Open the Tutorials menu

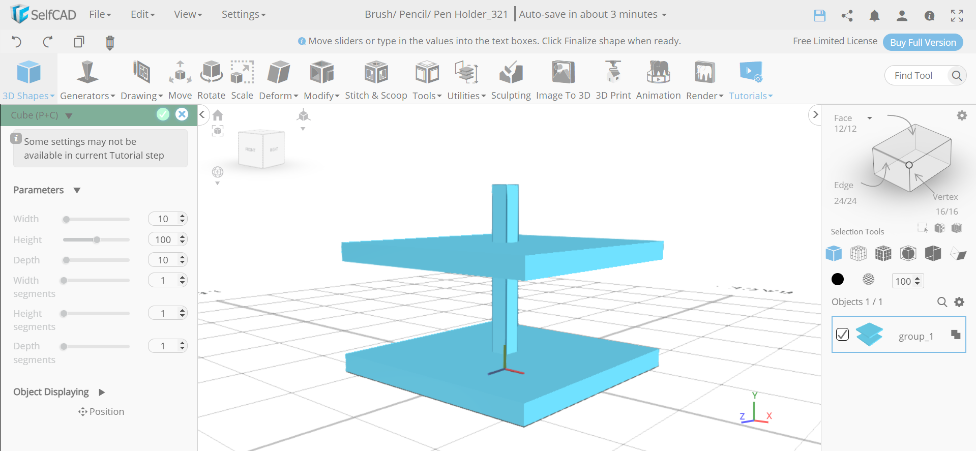point(751,79)
